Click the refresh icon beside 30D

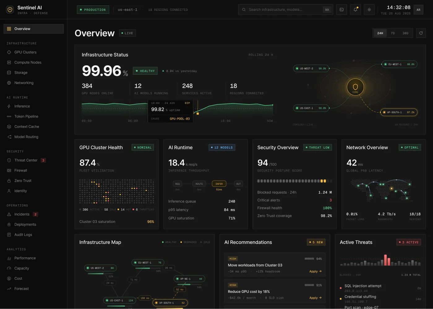coord(421,33)
